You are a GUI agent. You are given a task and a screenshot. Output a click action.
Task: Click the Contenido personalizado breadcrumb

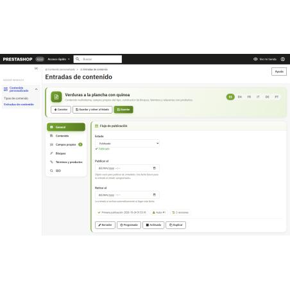click(x=60, y=69)
